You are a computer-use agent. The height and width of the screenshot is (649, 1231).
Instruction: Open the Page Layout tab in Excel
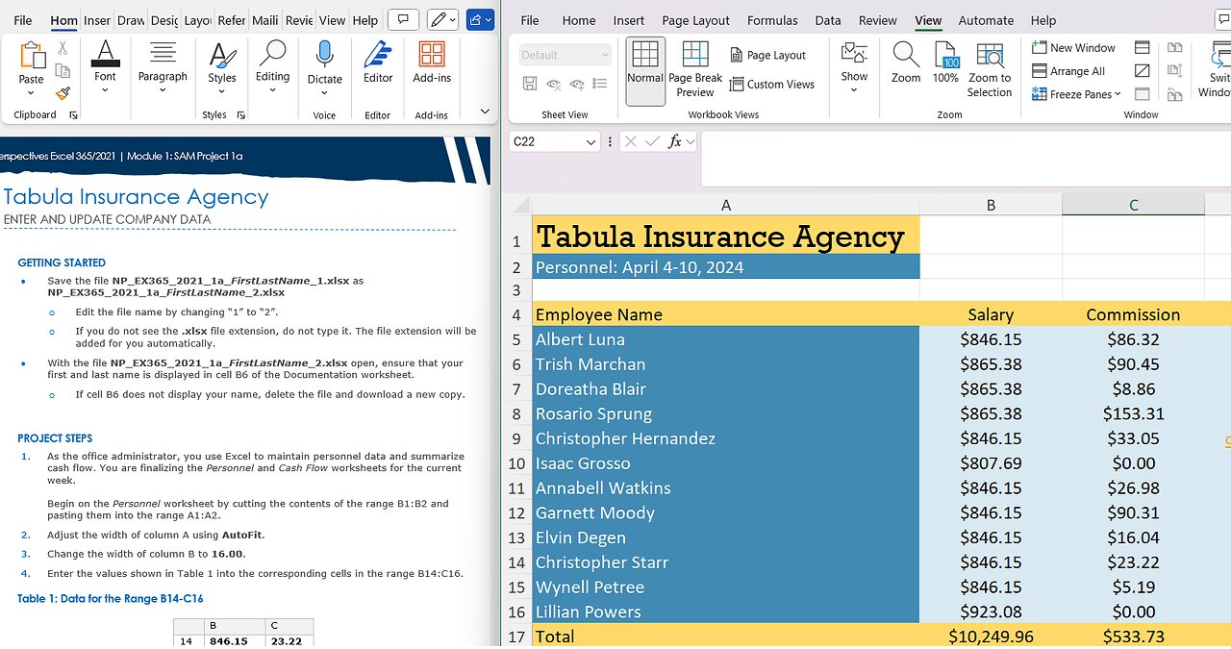(x=695, y=20)
